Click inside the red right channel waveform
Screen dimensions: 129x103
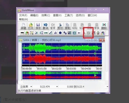point(62,59)
